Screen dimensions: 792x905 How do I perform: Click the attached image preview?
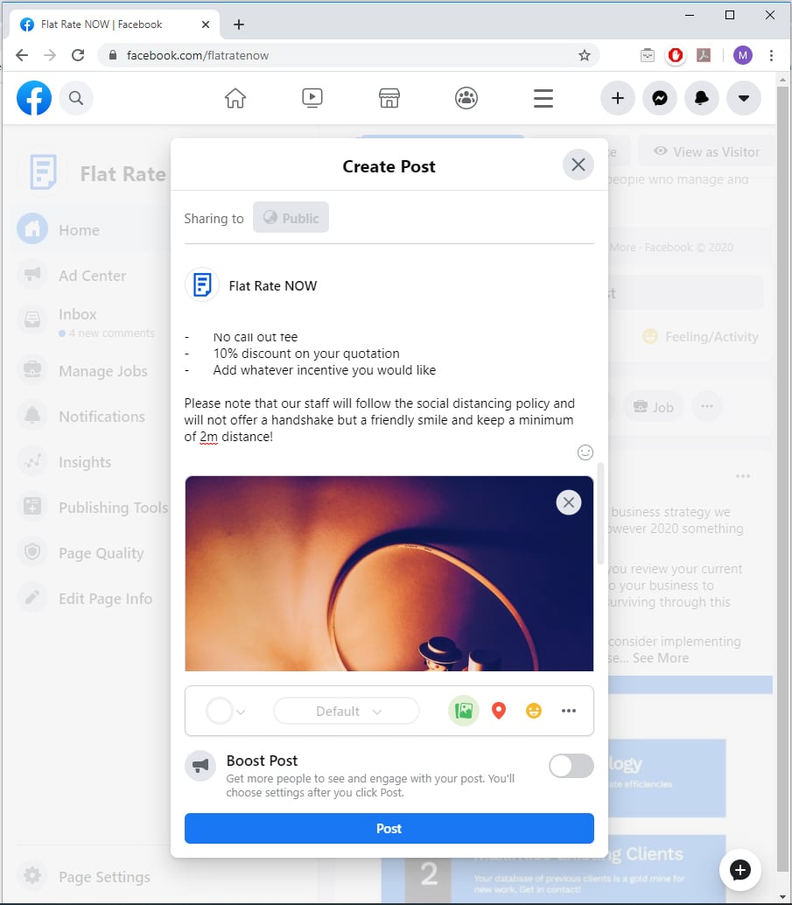tap(389, 573)
